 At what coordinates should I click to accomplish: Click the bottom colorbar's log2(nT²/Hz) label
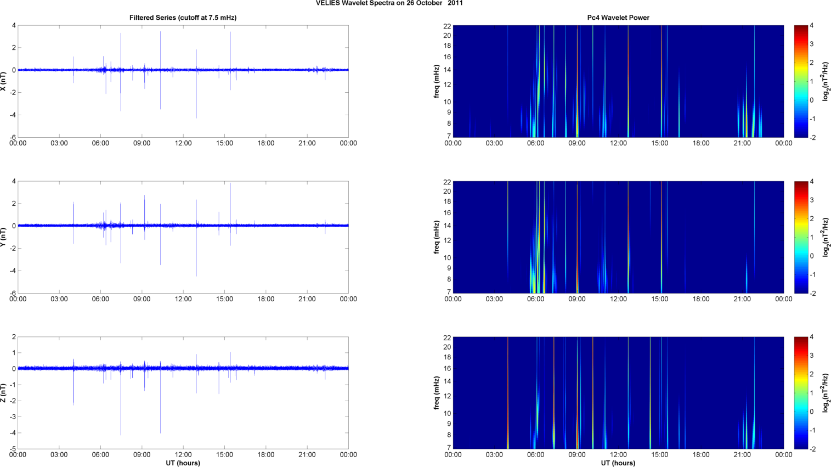(825, 393)
